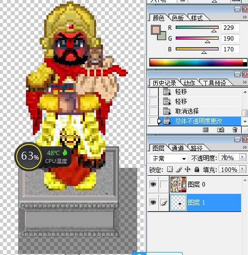Set history brush source for 取消选择
The image size is (248, 255).
tap(153, 111)
